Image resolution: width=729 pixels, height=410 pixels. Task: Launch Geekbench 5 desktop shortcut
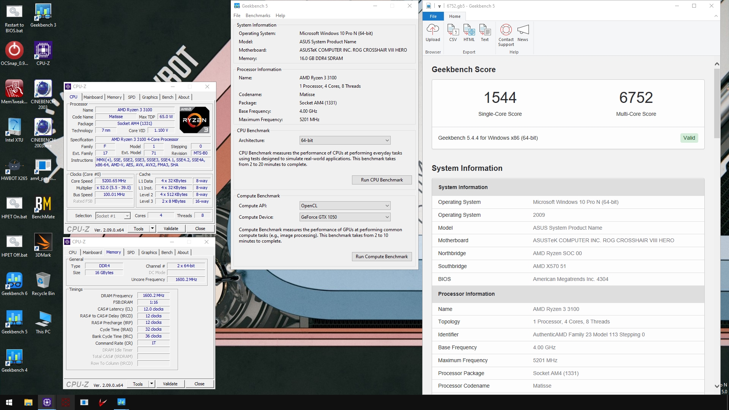[14, 322]
